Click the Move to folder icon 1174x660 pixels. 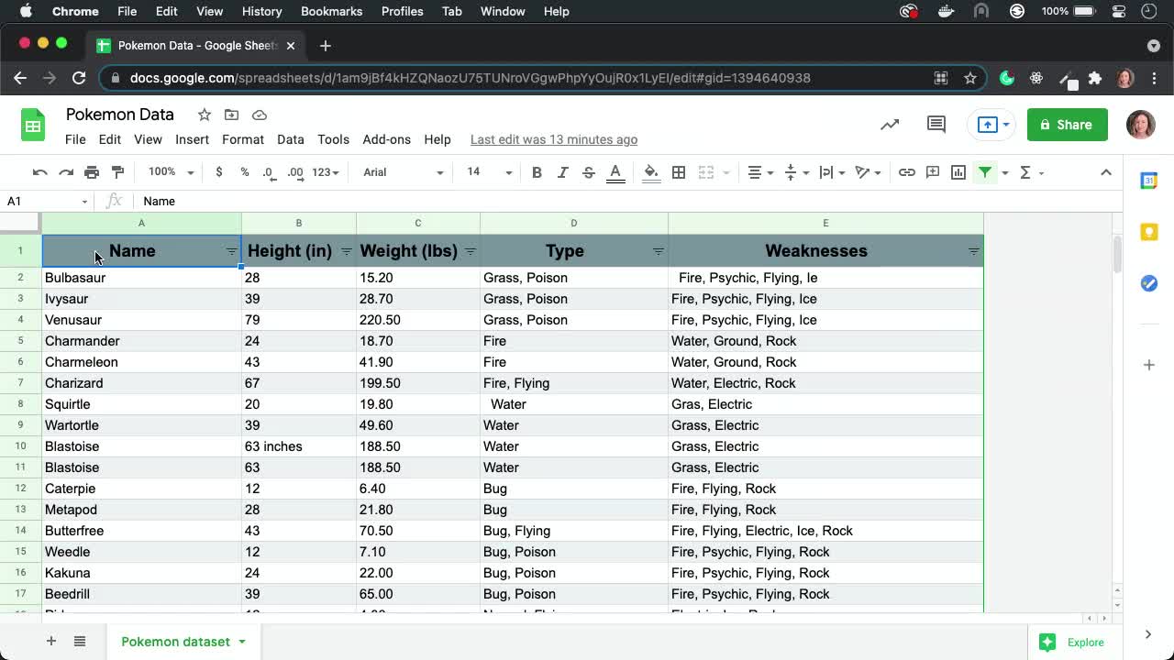231,115
